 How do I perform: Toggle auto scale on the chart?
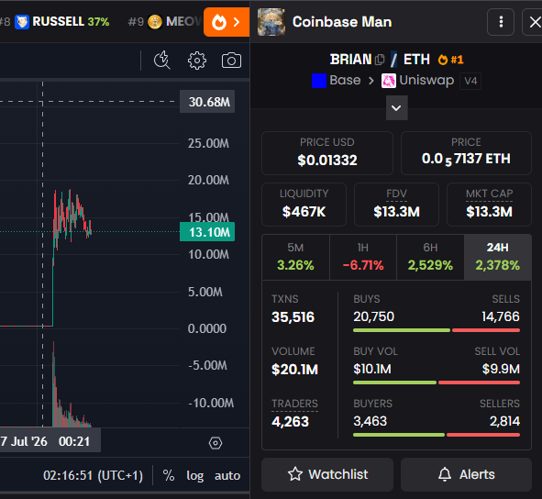[x=227, y=476]
